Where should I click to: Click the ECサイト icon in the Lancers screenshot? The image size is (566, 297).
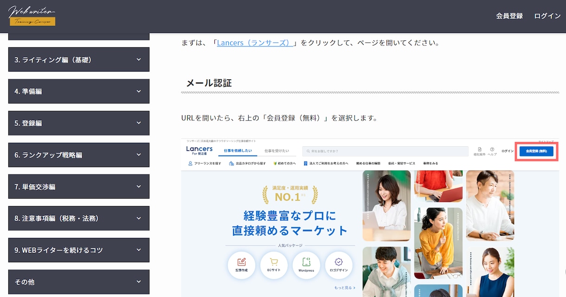tap(274, 265)
